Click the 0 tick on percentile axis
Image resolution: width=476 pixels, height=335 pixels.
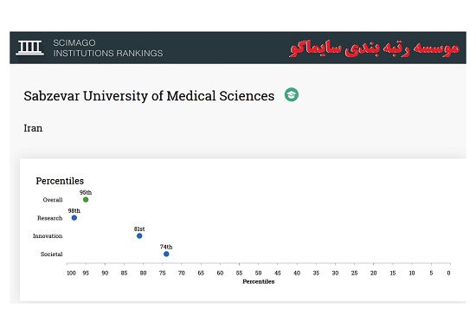point(448,273)
